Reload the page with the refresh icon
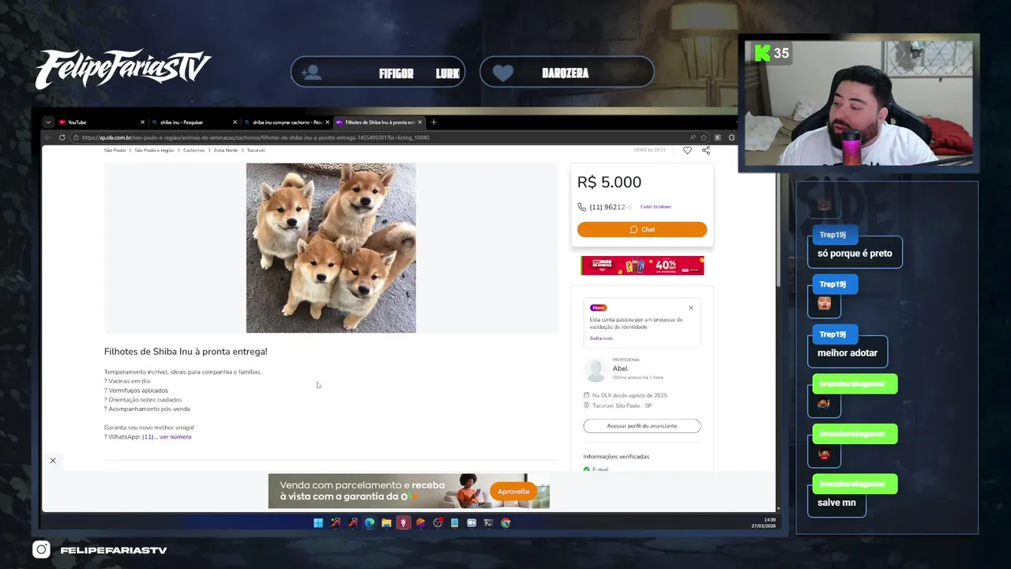Image resolution: width=1011 pixels, height=569 pixels. tap(62, 138)
